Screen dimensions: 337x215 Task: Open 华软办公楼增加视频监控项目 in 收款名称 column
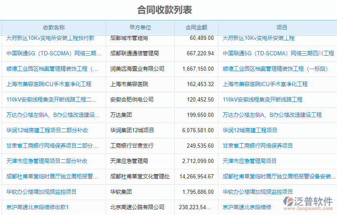[41, 192]
